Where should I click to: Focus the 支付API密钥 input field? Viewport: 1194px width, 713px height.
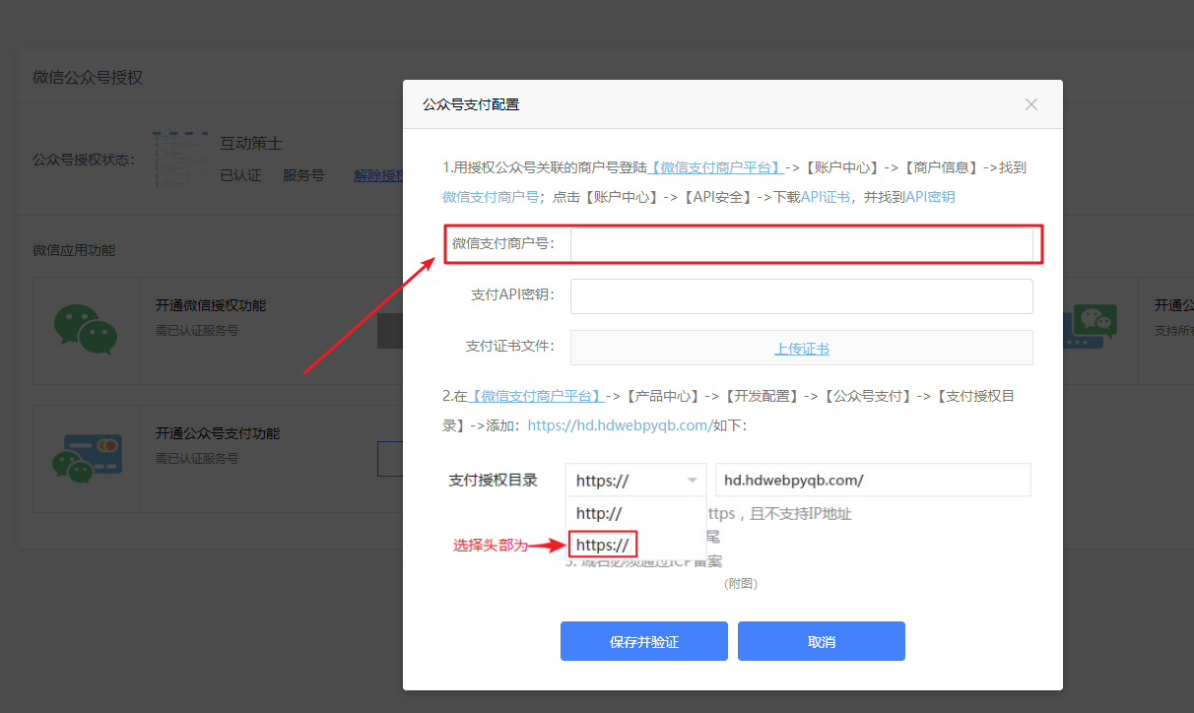pyautogui.click(x=802, y=295)
